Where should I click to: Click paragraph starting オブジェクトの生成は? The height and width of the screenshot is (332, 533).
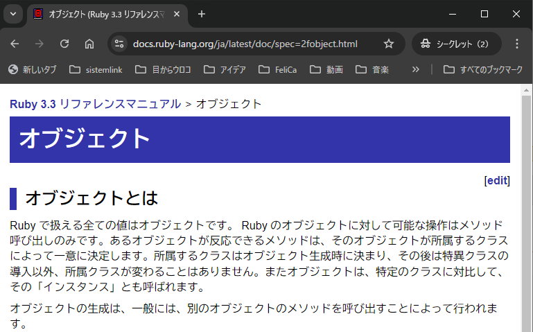tap(254, 316)
